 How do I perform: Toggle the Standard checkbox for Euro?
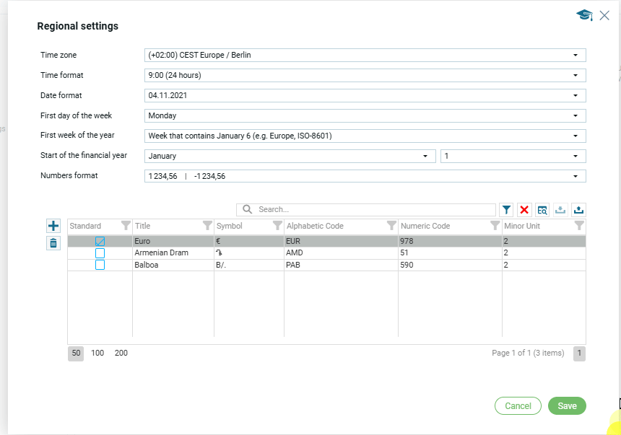(x=100, y=242)
